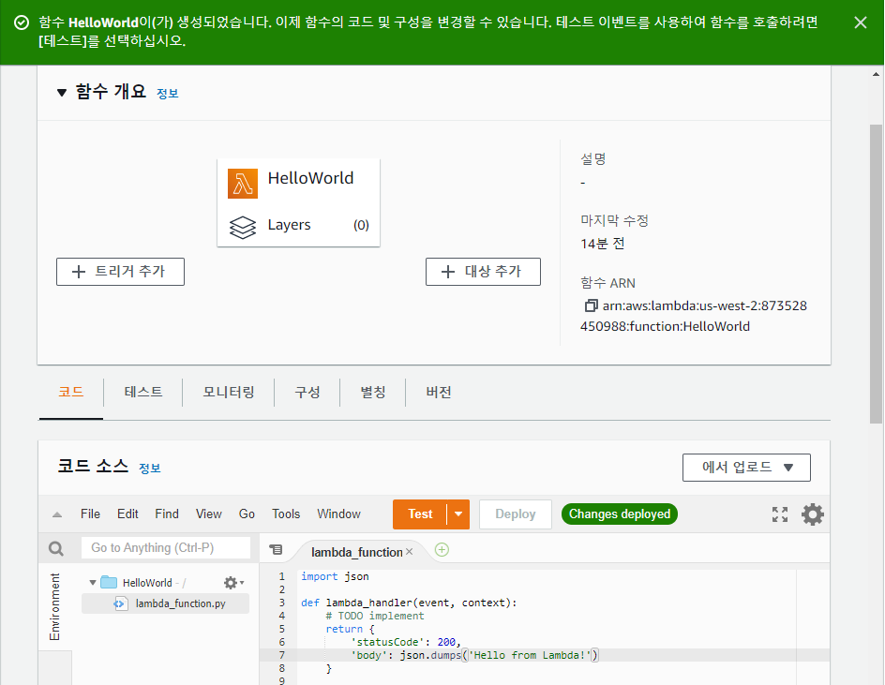Click the scrollbar up arrow
The width and height of the screenshot is (885, 685).
(876, 74)
